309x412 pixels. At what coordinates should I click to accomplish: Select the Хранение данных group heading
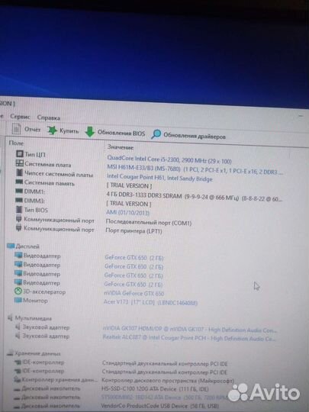tap(37, 353)
